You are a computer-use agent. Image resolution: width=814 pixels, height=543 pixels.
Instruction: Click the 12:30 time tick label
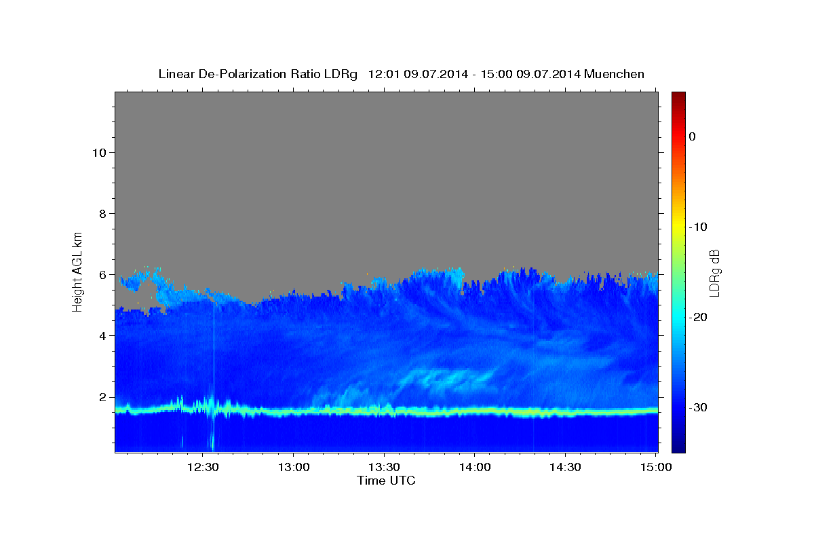tap(203, 467)
